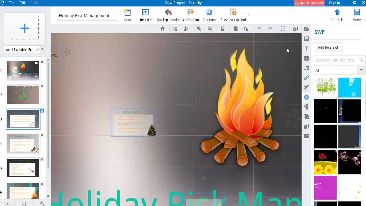Undo the last action
Viewport: 366px width, 206px height.
(x=259, y=29)
